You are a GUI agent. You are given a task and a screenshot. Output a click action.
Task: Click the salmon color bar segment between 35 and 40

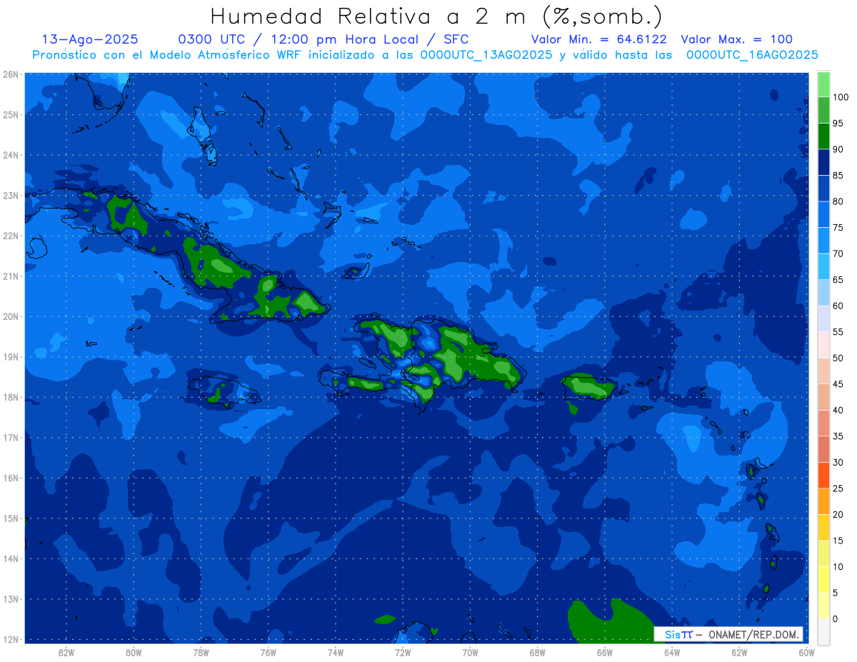pos(823,423)
